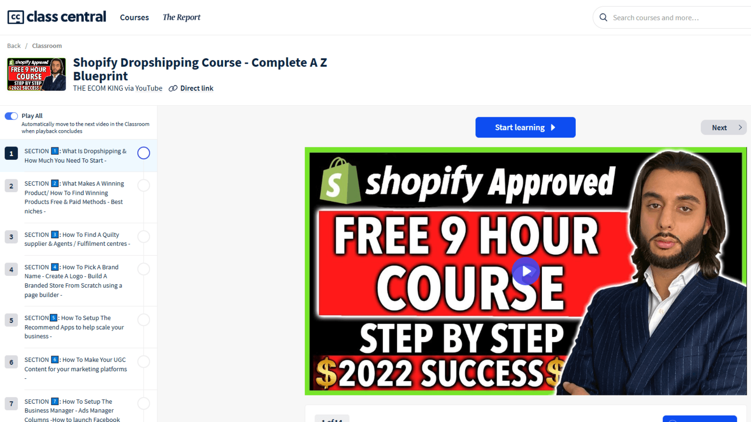This screenshot has height=422, width=751.
Task: Mark Section 2 complete via circle
Action: pos(144,186)
